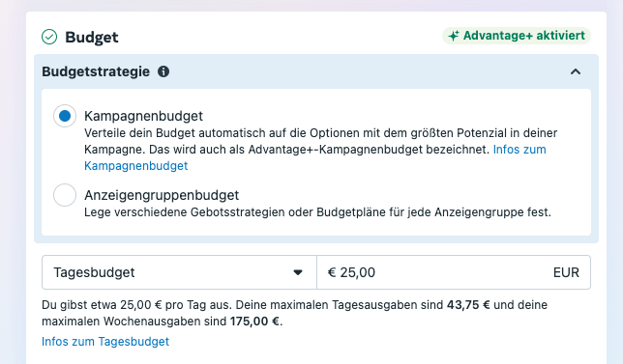Viewport: 623px width, 364px height.
Task: Click the green checkmark icon beside Budget
Action: (49, 37)
